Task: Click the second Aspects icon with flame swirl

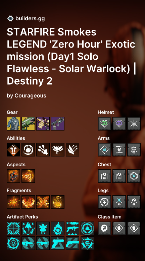Action: [x=28, y=176]
